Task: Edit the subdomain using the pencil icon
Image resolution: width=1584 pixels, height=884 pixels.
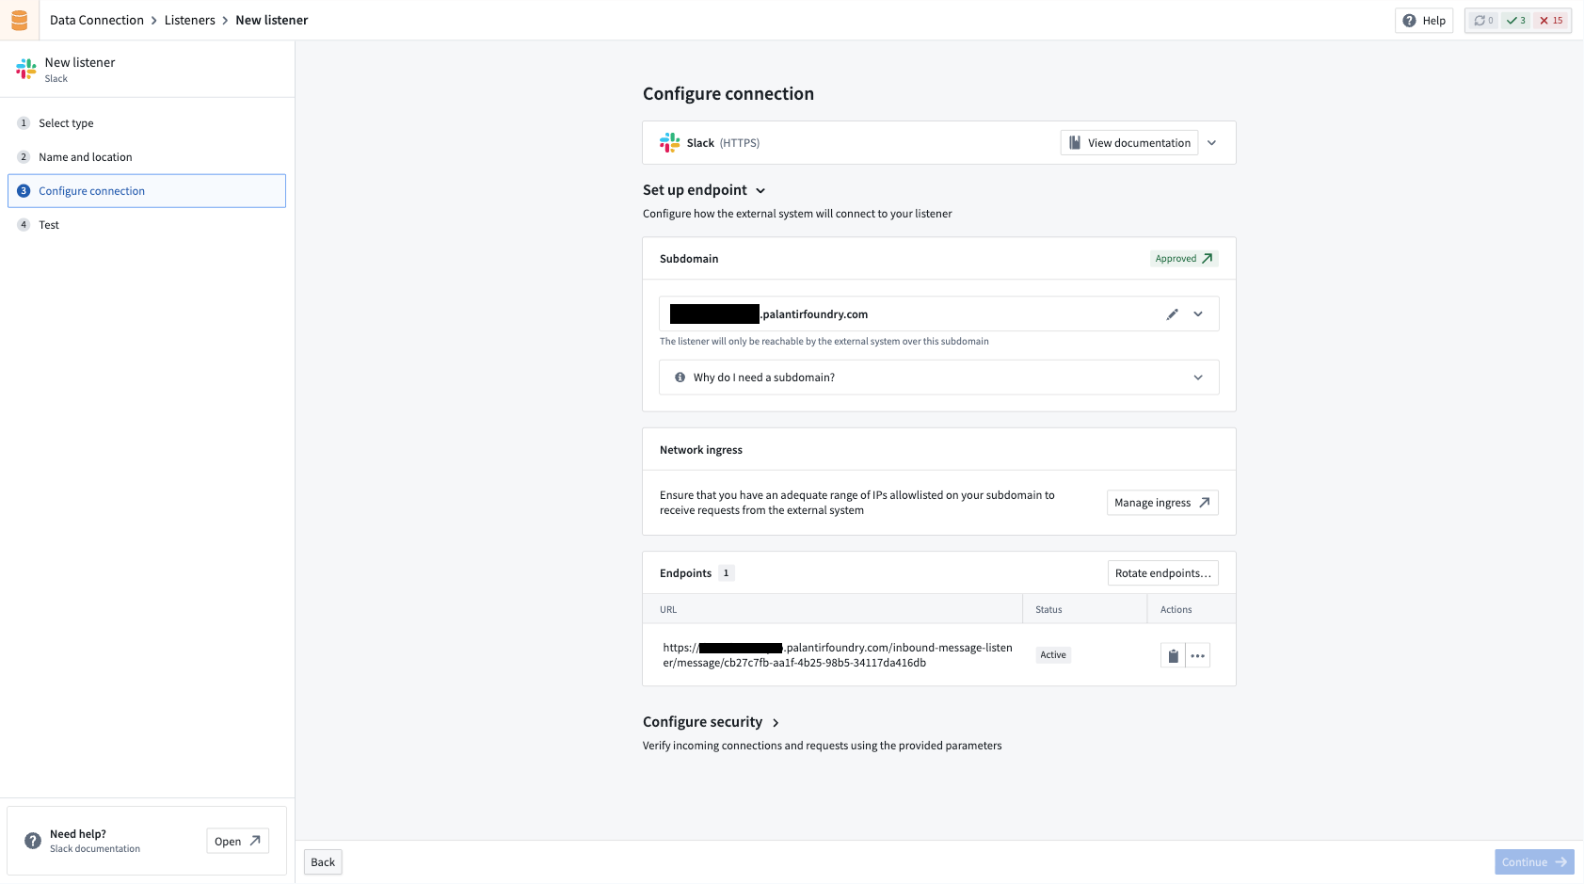Action: [1172, 313]
